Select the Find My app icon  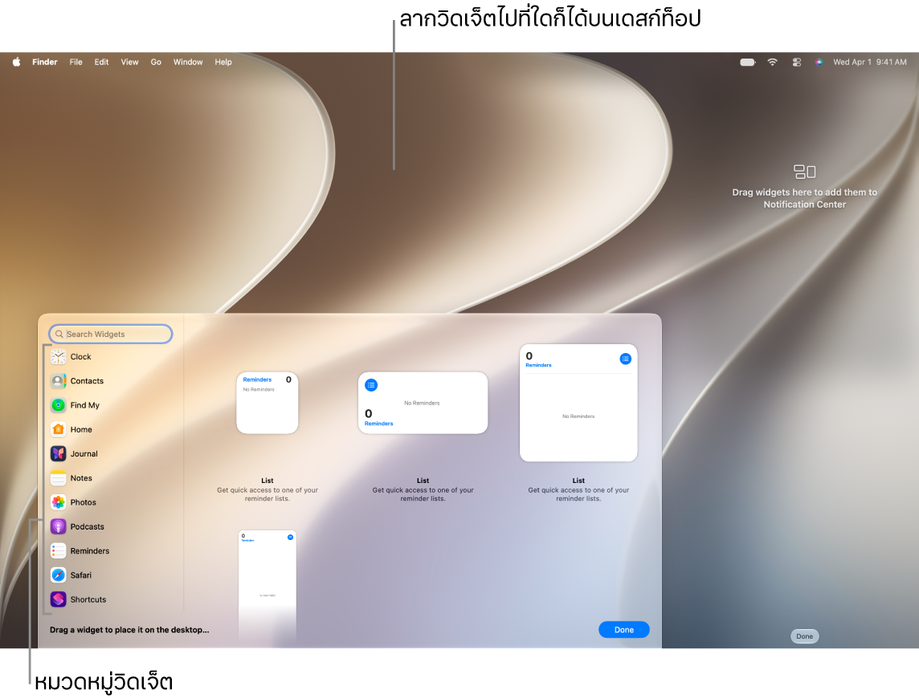(x=59, y=405)
